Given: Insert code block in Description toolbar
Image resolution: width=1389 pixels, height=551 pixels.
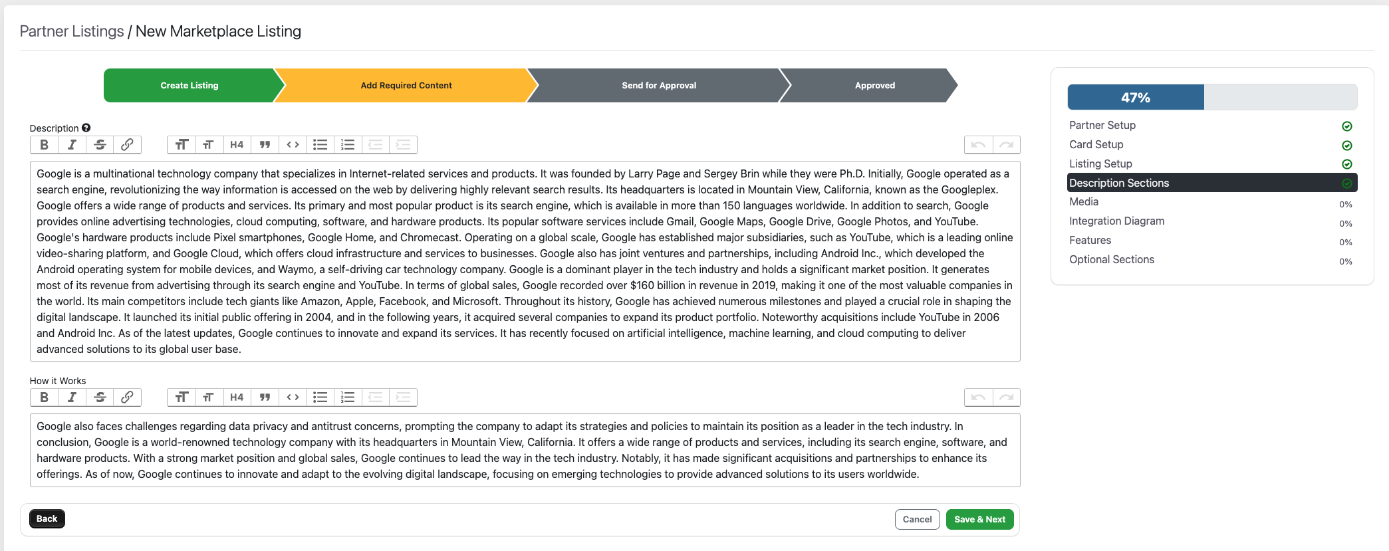Looking at the screenshot, I should [x=293, y=145].
